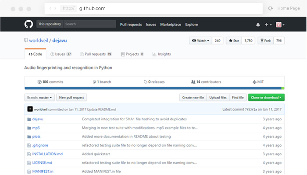Open the plots folder
The image size is (307, 175).
tap(36, 136)
